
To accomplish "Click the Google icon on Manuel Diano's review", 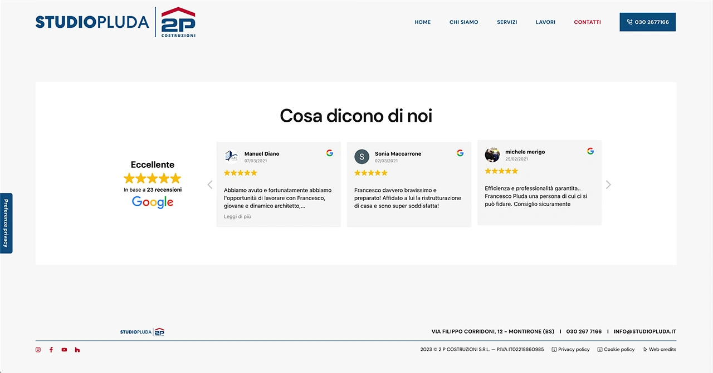I will click(x=330, y=153).
